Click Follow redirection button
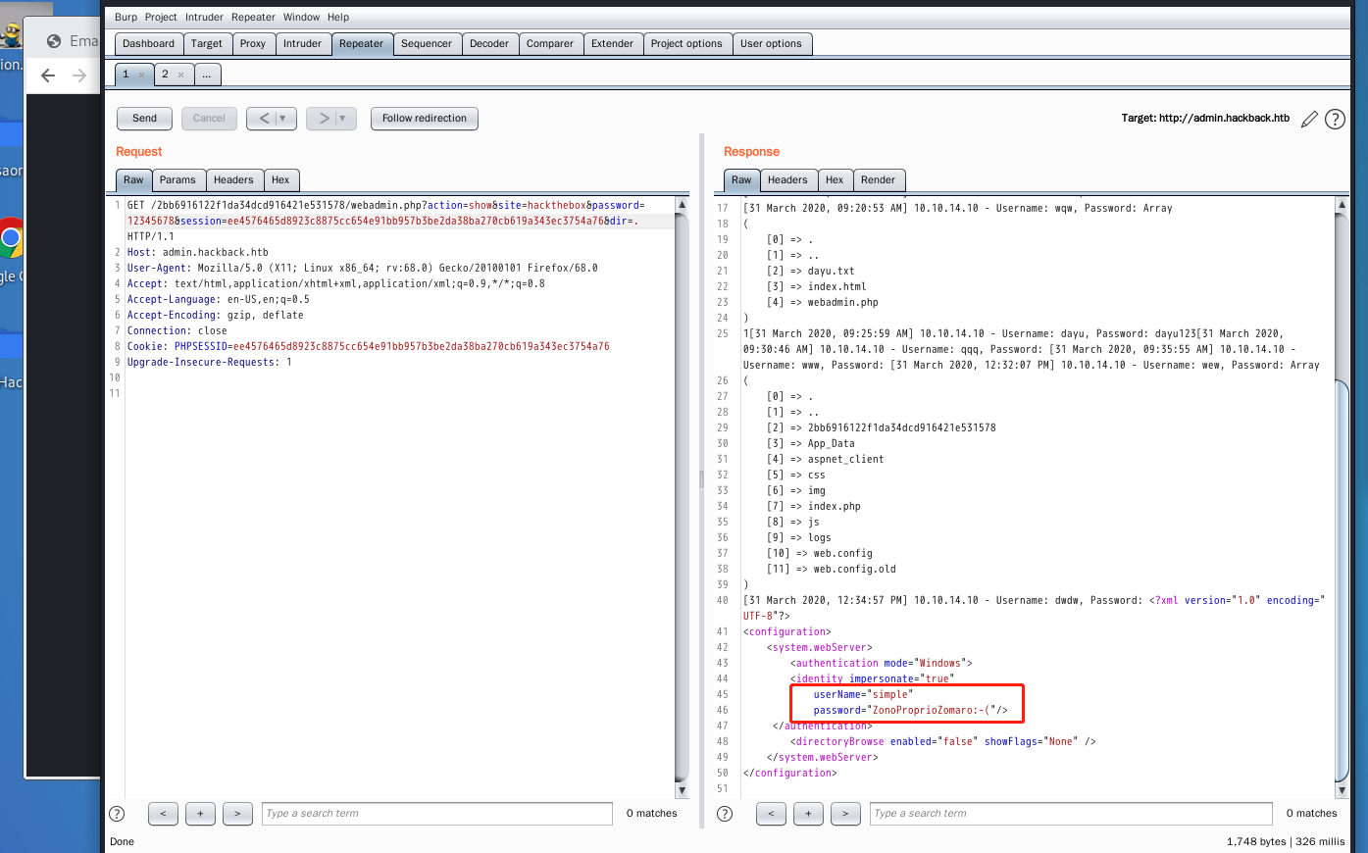Screen dimensions: 1368x853 (425, 118)
